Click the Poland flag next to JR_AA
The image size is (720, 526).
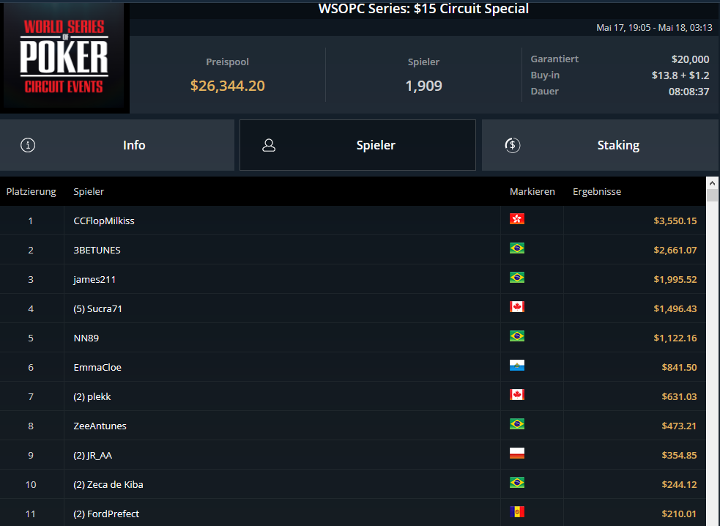[x=517, y=453]
